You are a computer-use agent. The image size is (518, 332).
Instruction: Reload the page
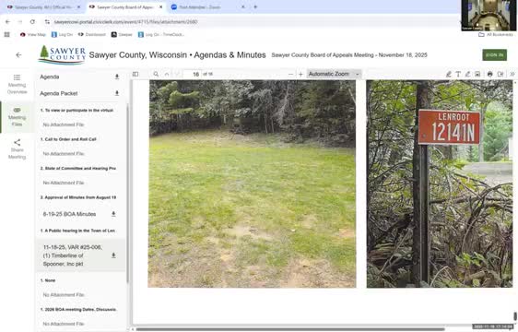click(x=32, y=22)
